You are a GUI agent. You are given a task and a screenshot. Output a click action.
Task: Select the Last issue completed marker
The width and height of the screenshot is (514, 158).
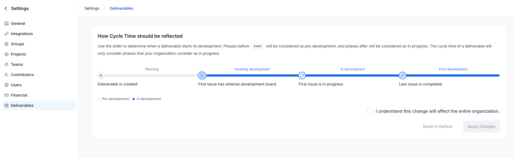click(x=403, y=75)
